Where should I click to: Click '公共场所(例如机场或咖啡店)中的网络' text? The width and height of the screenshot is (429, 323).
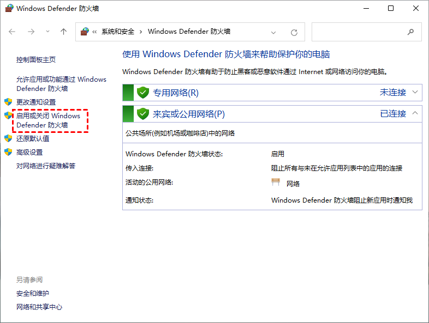pyautogui.click(x=180, y=133)
